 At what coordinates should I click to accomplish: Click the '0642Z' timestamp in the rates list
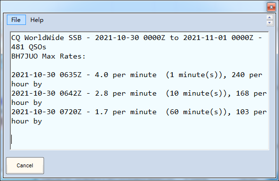pos(70,93)
